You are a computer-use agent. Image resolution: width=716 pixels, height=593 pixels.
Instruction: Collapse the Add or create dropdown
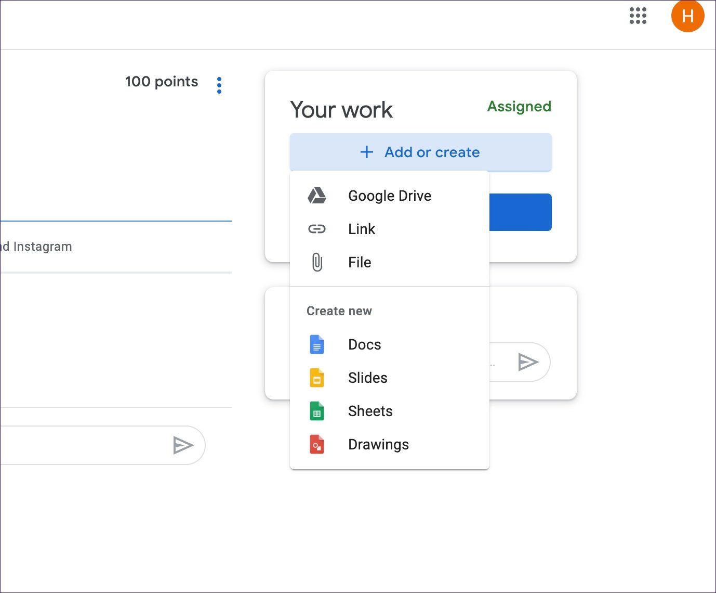point(421,152)
